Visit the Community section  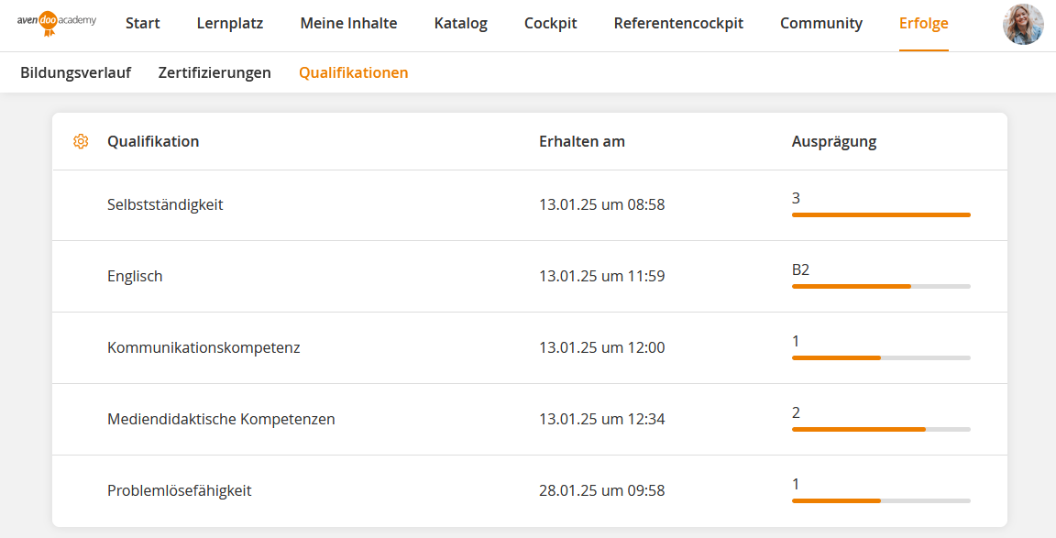[821, 24]
